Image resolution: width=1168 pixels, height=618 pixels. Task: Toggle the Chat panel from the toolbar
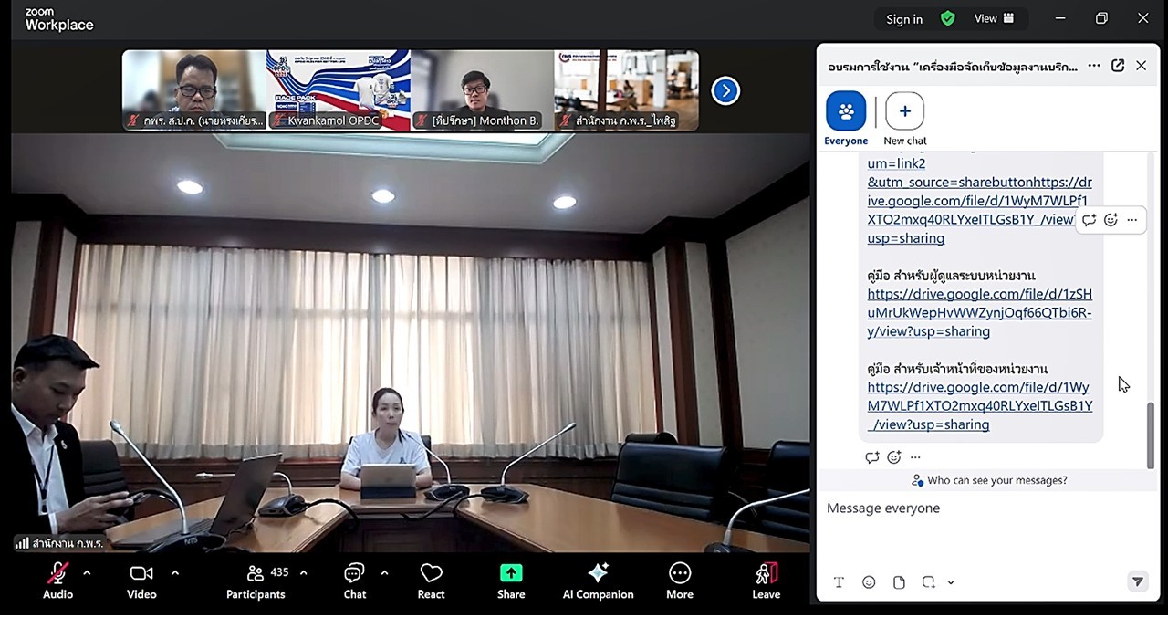tap(354, 581)
